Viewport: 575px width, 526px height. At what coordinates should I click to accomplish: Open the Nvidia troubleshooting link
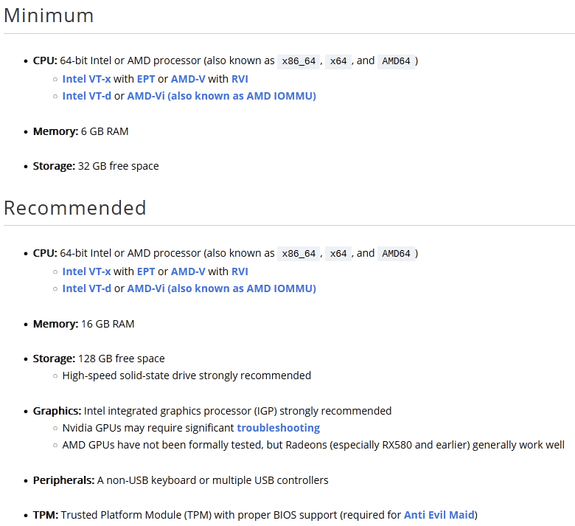pos(278,428)
